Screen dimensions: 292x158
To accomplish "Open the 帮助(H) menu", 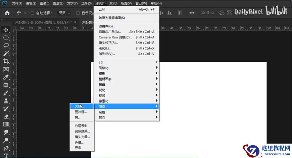I will [x=156, y=3].
